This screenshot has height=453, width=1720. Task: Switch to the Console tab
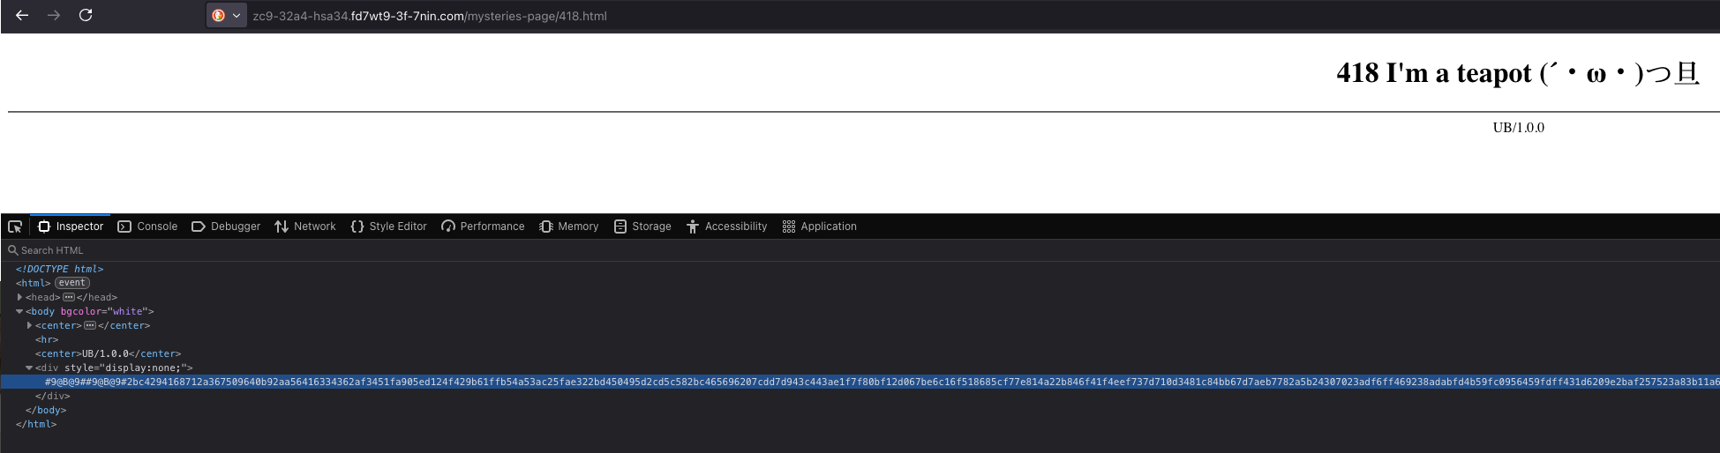147,226
